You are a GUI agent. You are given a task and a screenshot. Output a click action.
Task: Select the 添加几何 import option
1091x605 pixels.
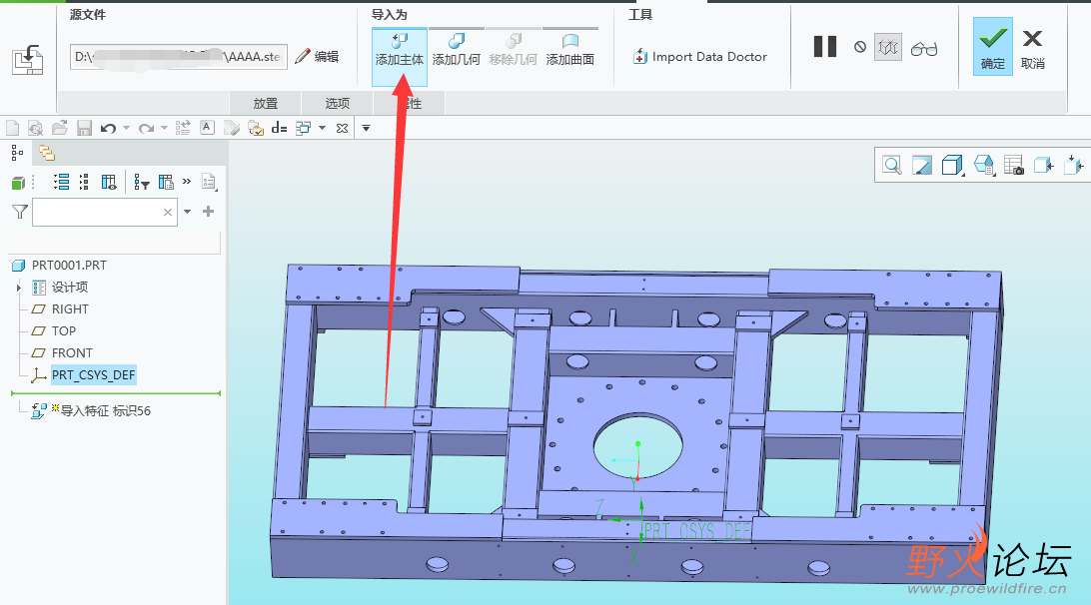click(x=457, y=50)
